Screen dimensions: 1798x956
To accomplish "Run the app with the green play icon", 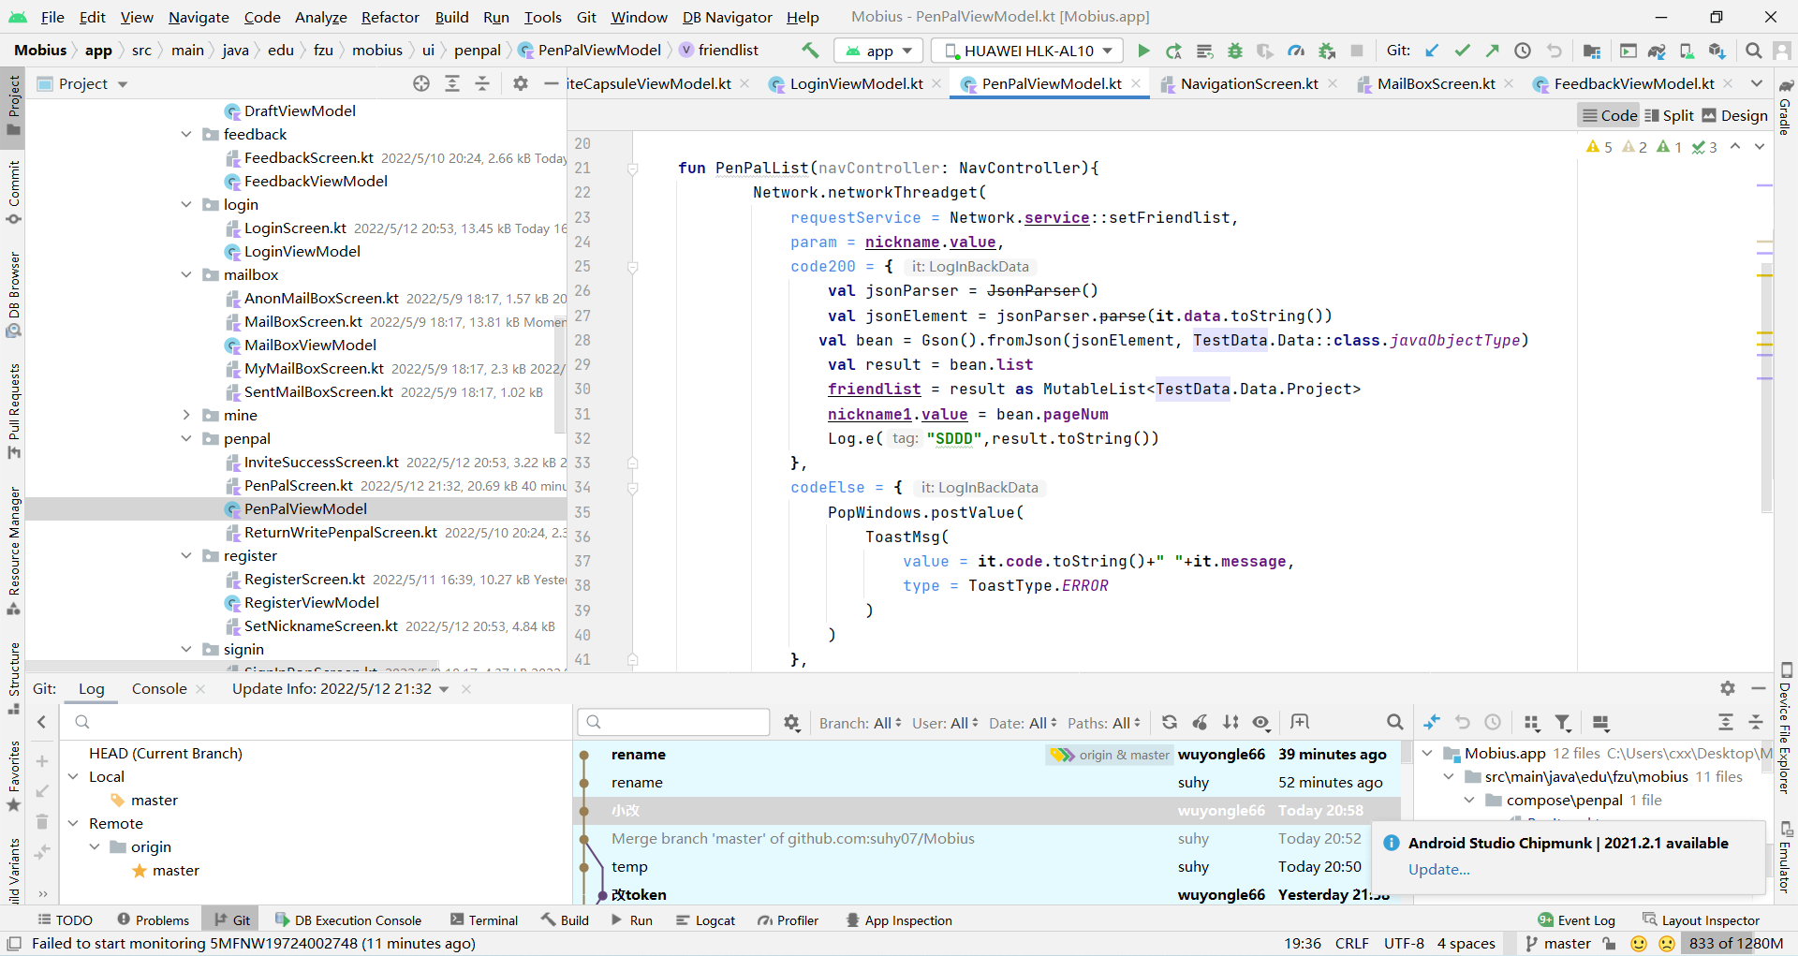I will [x=1143, y=51].
